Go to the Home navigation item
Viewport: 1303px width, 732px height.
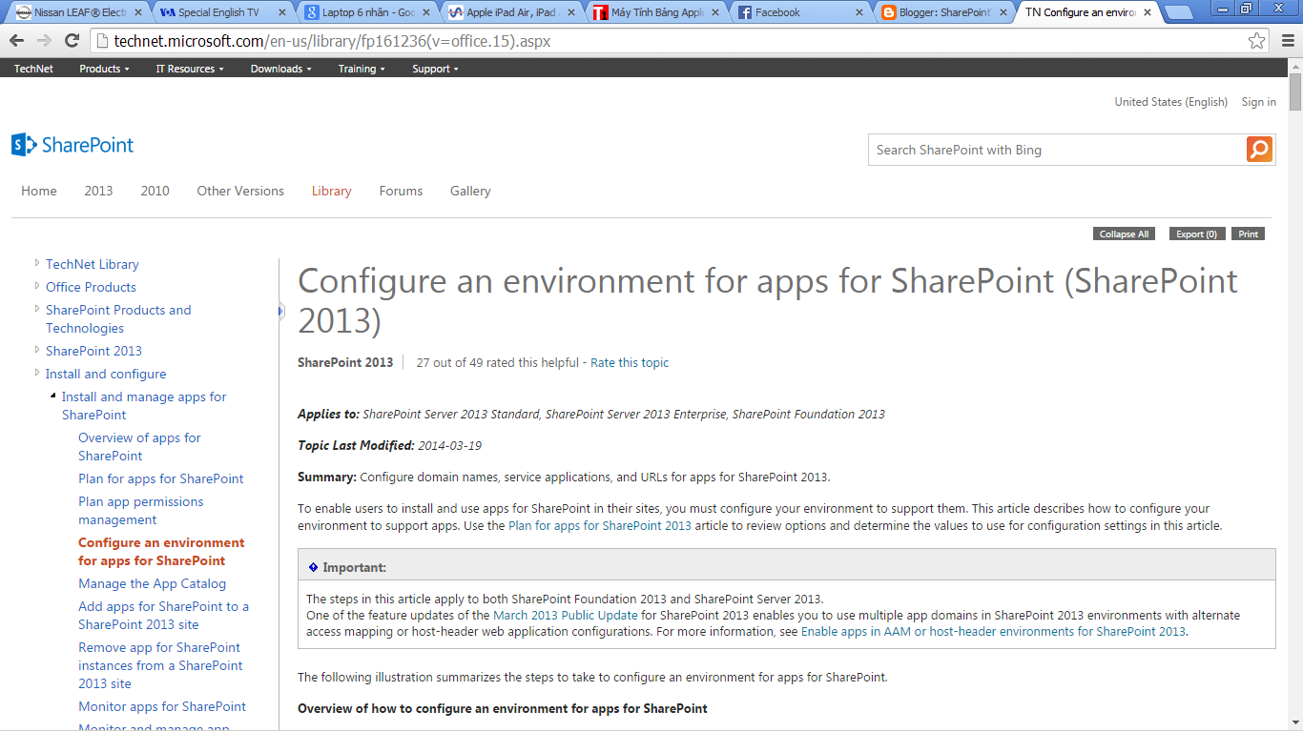tap(39, 191)
